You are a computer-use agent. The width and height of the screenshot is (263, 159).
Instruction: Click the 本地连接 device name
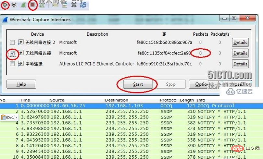point(34,64)
